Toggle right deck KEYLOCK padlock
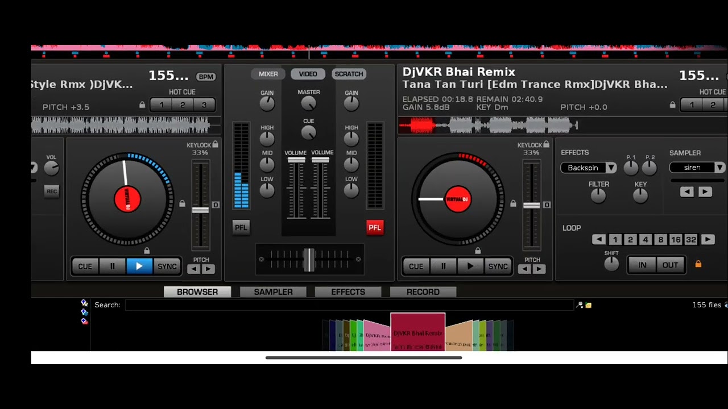 (546, 145)
